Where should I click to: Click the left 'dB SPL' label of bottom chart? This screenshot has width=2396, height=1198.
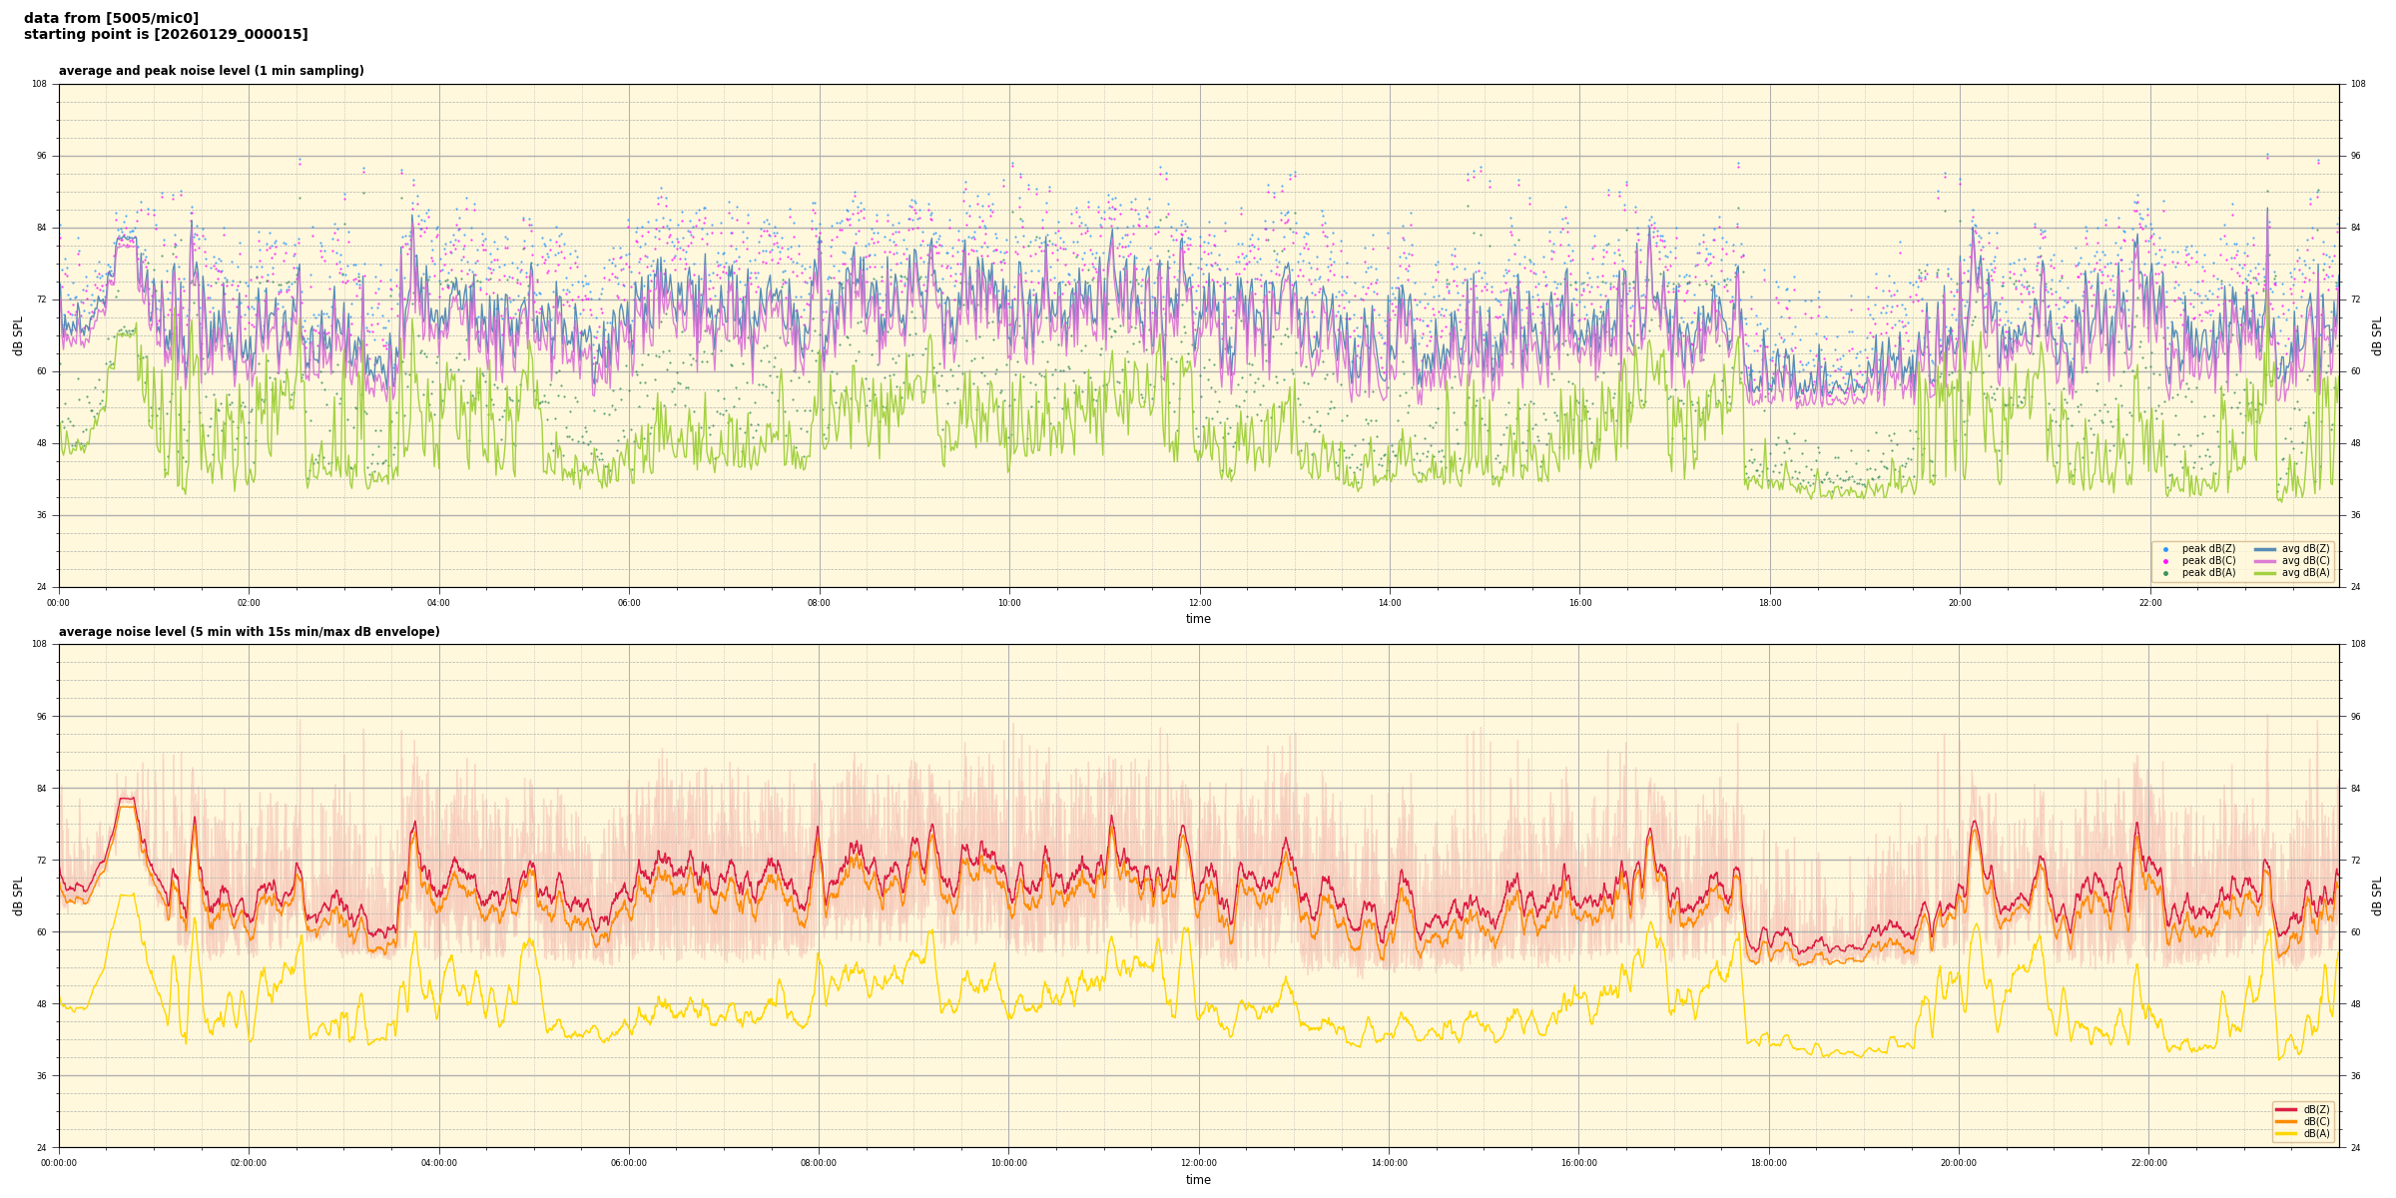18,896
